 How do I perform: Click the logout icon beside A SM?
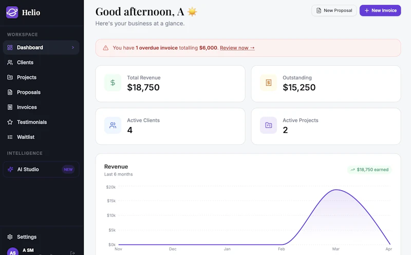tap(72, 253)
